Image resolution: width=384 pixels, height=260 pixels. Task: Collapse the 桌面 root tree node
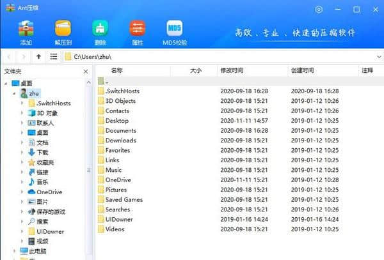pos(6,84)
